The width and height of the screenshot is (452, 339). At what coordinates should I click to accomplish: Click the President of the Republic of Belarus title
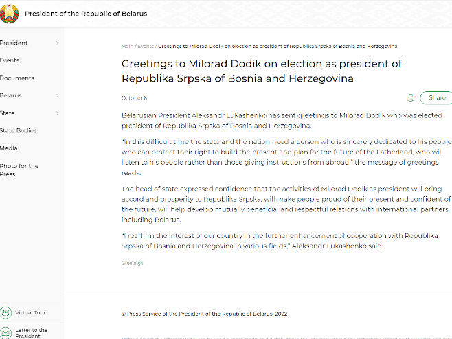[86, 14]
